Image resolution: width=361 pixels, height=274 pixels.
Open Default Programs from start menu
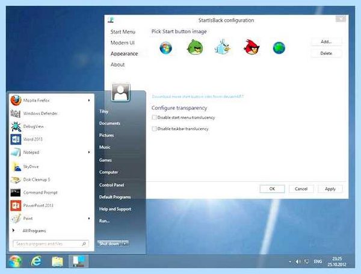click(x=115, y=197)
